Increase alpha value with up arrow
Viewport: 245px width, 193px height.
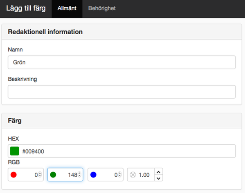tap(159, 172)
